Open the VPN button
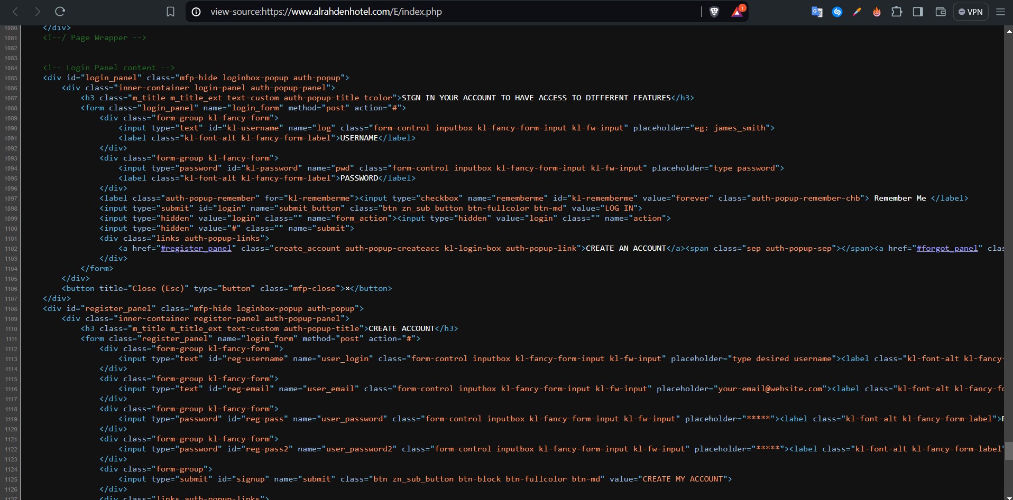Image resolution: width=1013 pixels, height=500 pixels. pos(971,12)
